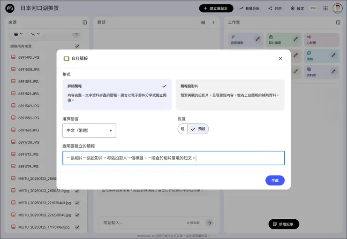
Task: Click the 數據分析 analytics icon
Action: coord(241,8)
